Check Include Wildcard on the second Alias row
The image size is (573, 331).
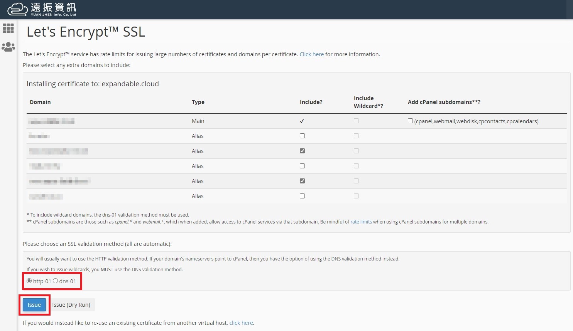pos(356,151)
